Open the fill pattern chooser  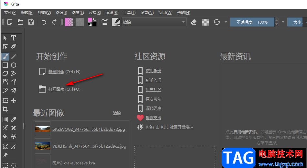(x=80, y=22)
